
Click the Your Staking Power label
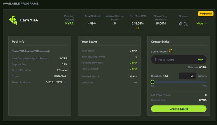coord(93,57)
